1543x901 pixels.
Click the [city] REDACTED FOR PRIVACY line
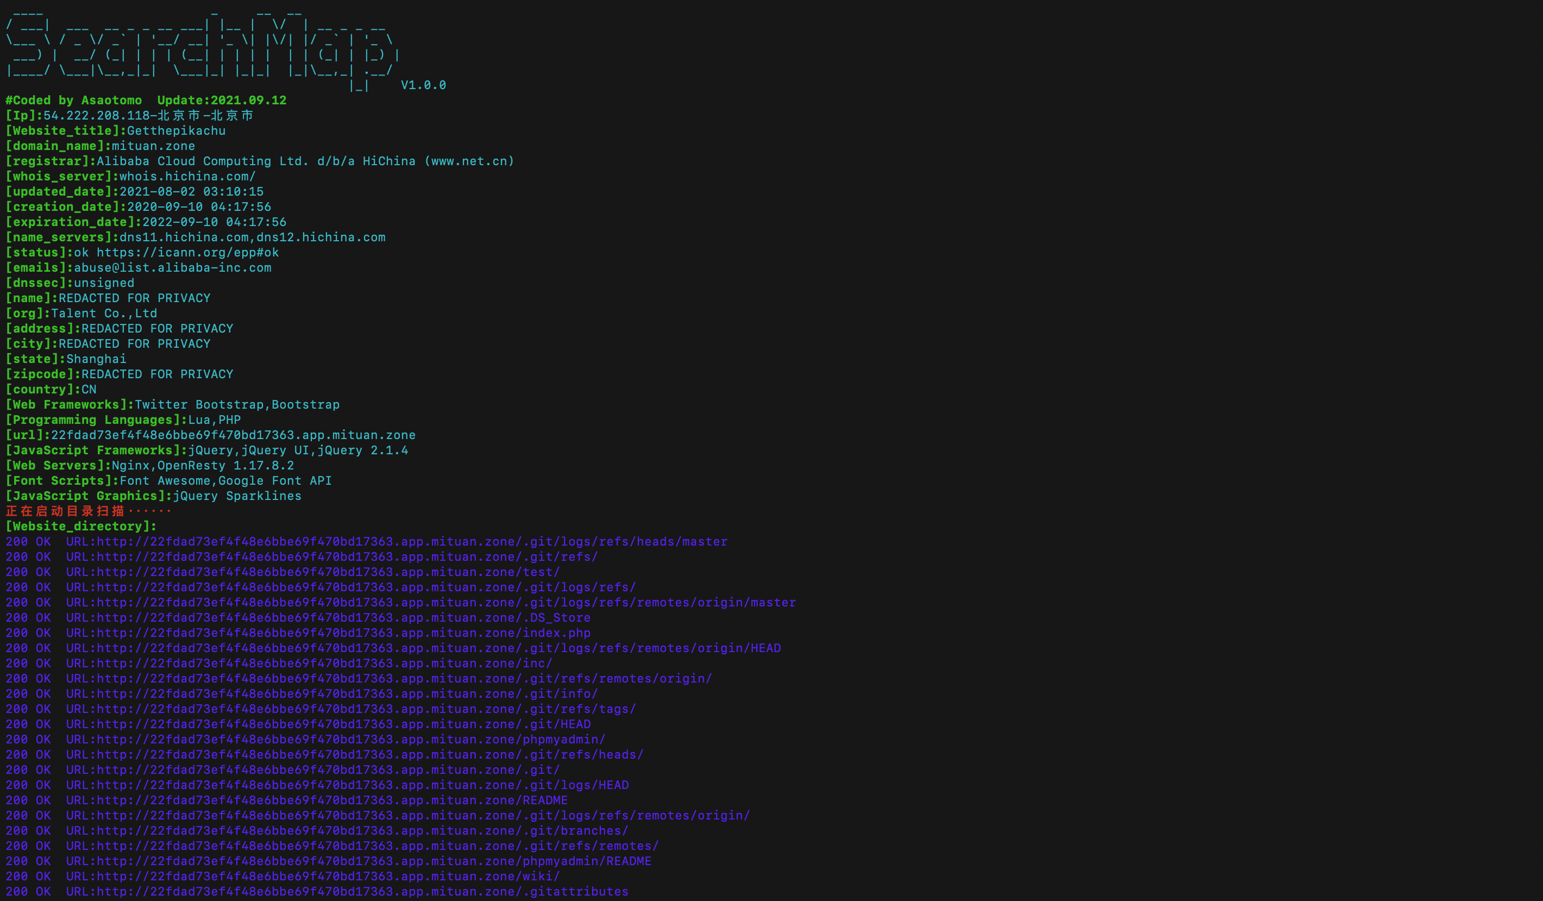point(108,343)
